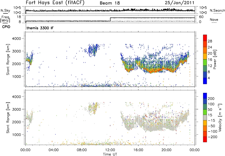The width and height of the screenshot is (225, 156).
Task: Click the '50' value on Velocity color bar
Action: (210, 110)
